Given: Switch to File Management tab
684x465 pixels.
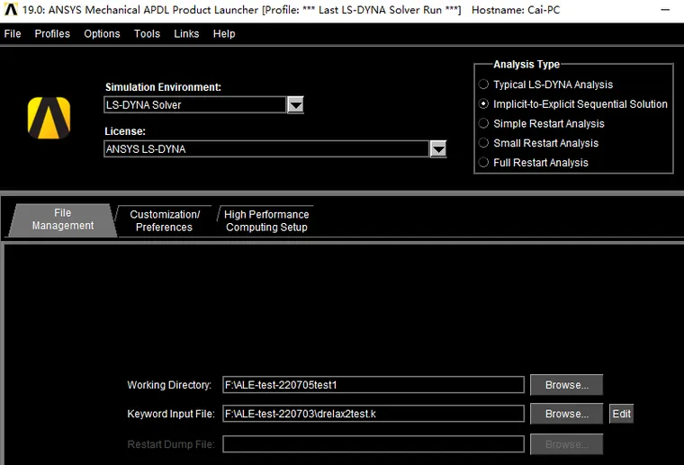Looking at the screenshot, I should pyautogui.click(x=63, y=219).
